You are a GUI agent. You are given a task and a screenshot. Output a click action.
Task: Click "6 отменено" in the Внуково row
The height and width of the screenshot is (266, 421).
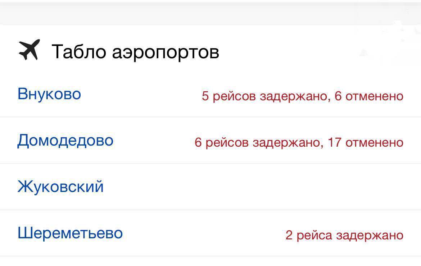(369, 96)
